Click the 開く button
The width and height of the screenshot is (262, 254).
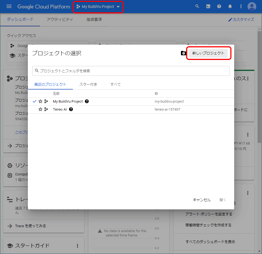point(223,200)
